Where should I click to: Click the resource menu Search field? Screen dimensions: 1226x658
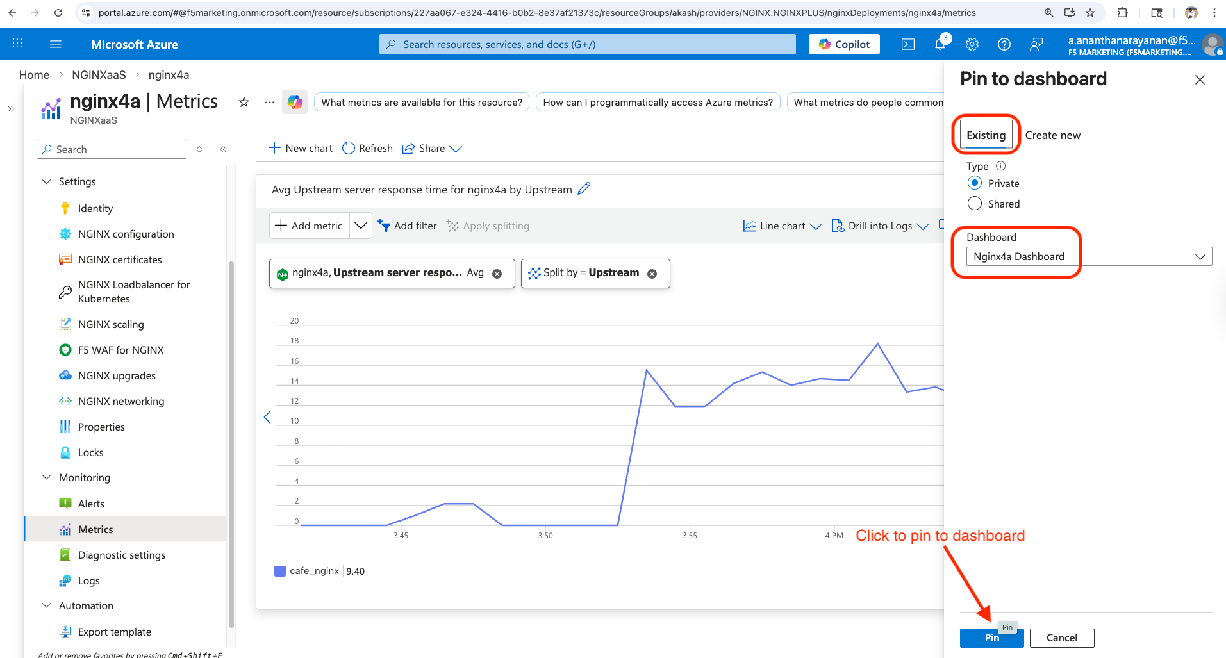[x=112, y=149]
